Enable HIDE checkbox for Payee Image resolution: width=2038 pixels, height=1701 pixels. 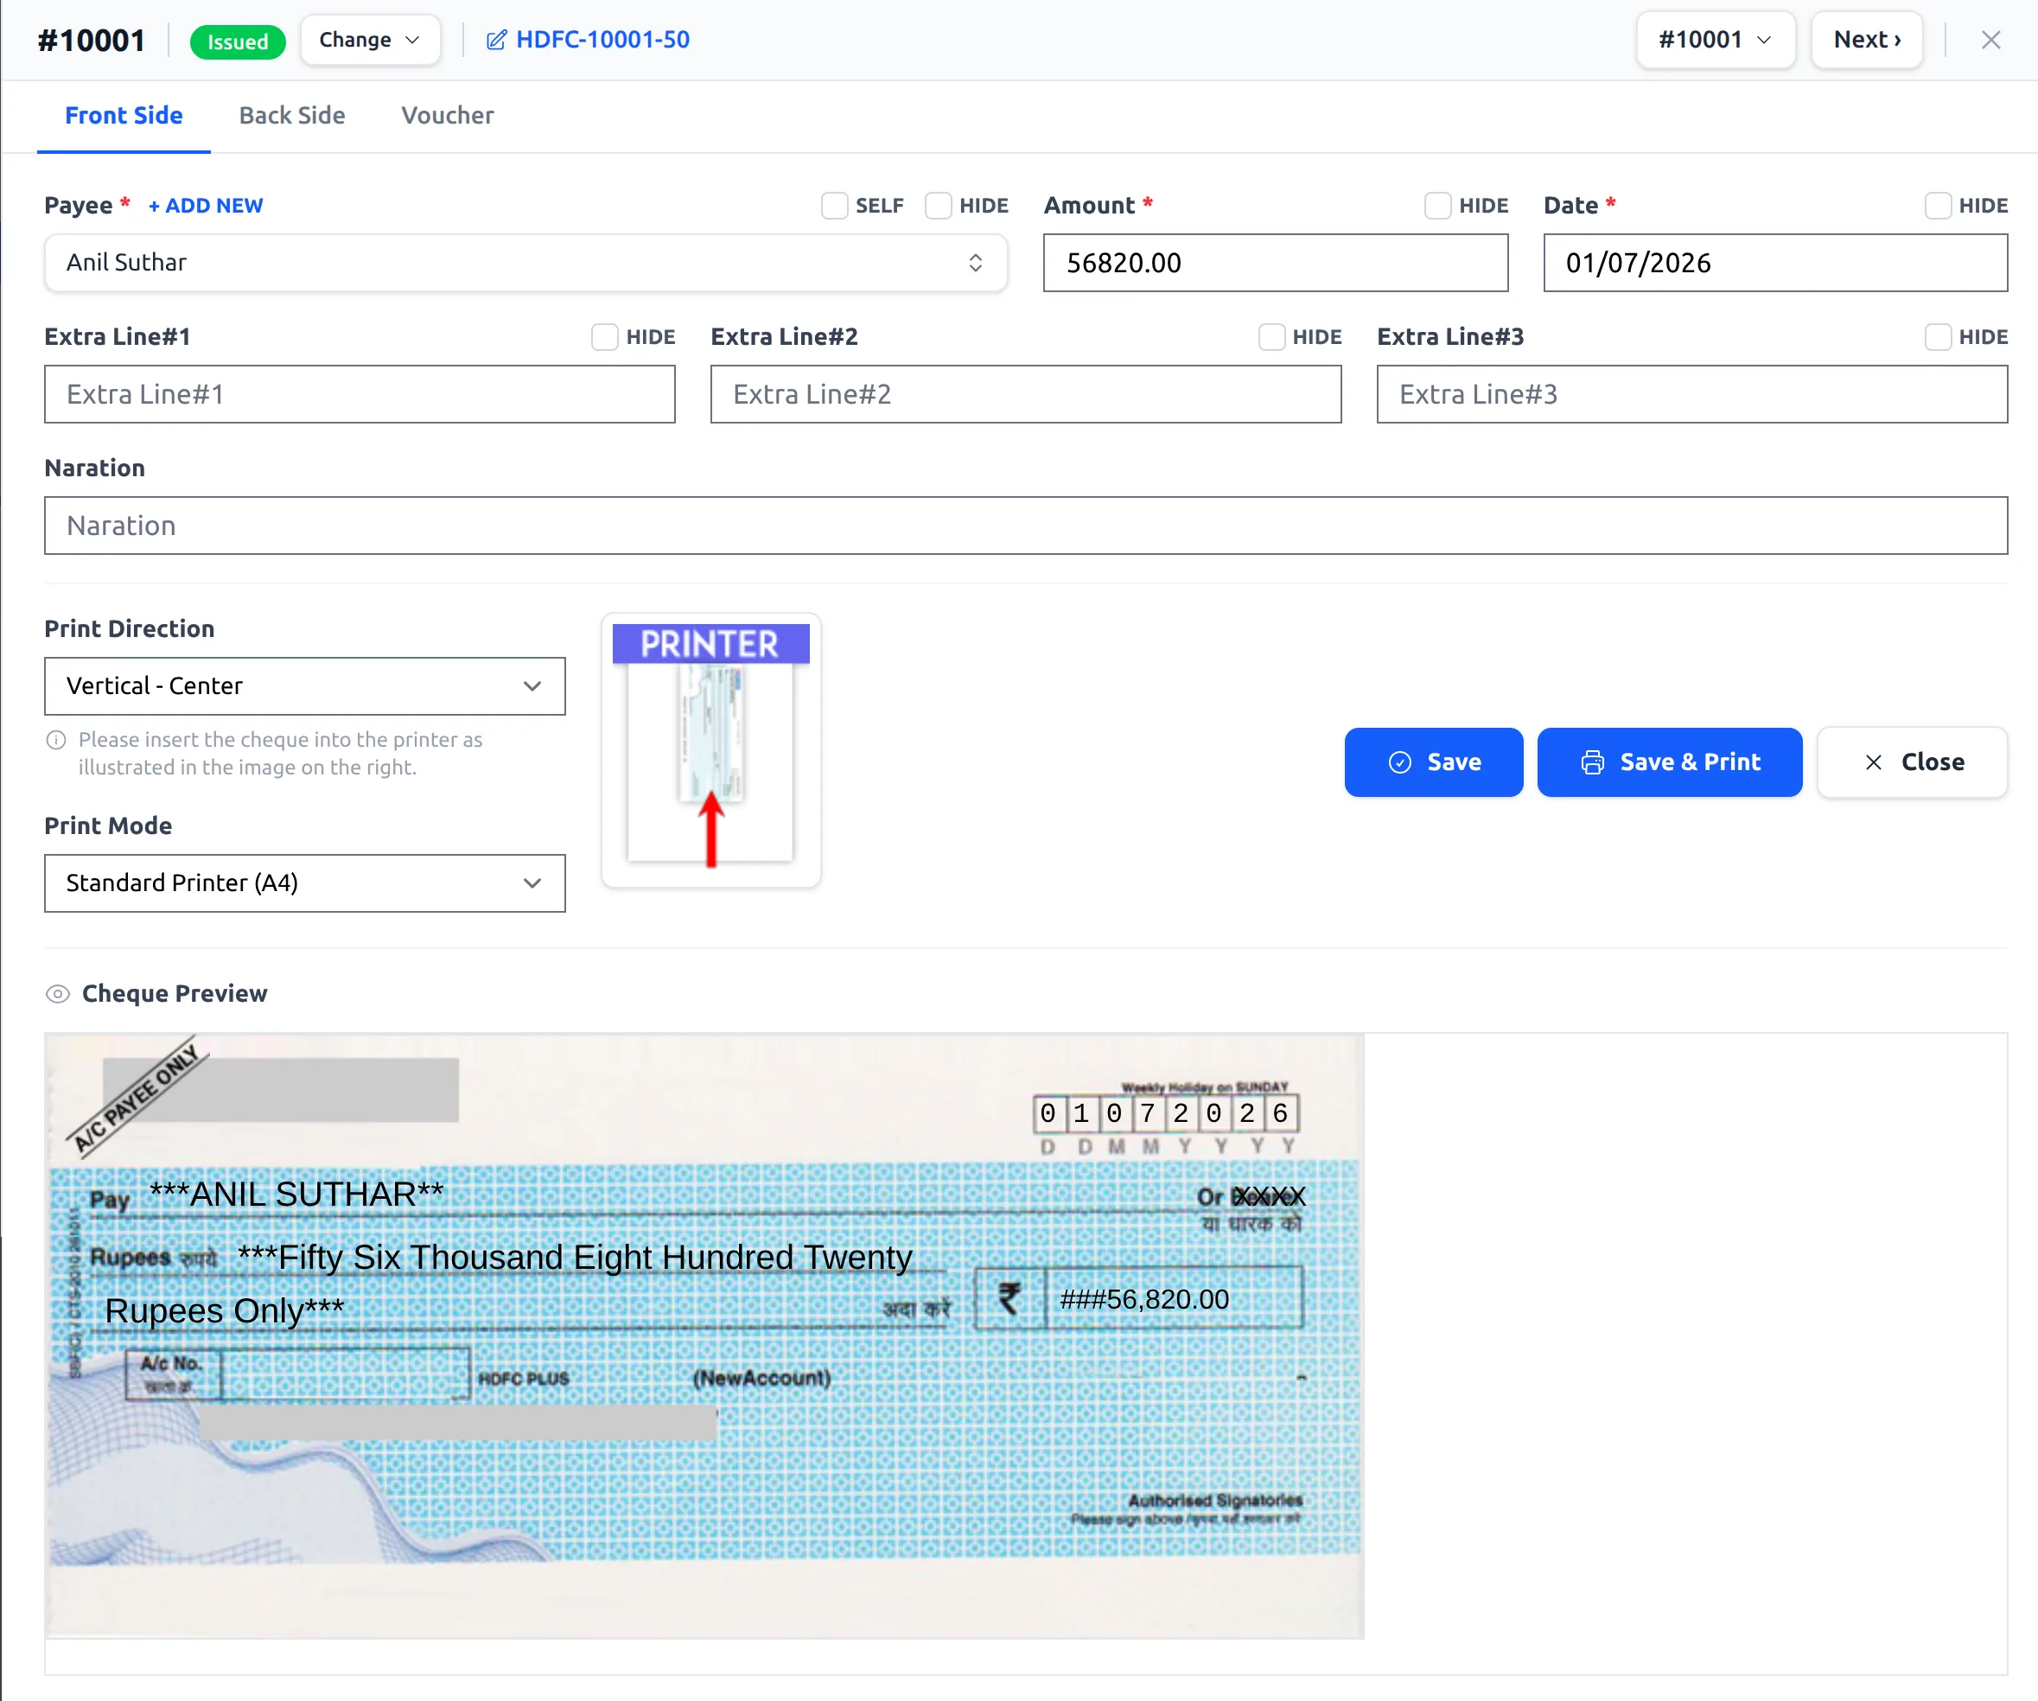click(938, 206)
